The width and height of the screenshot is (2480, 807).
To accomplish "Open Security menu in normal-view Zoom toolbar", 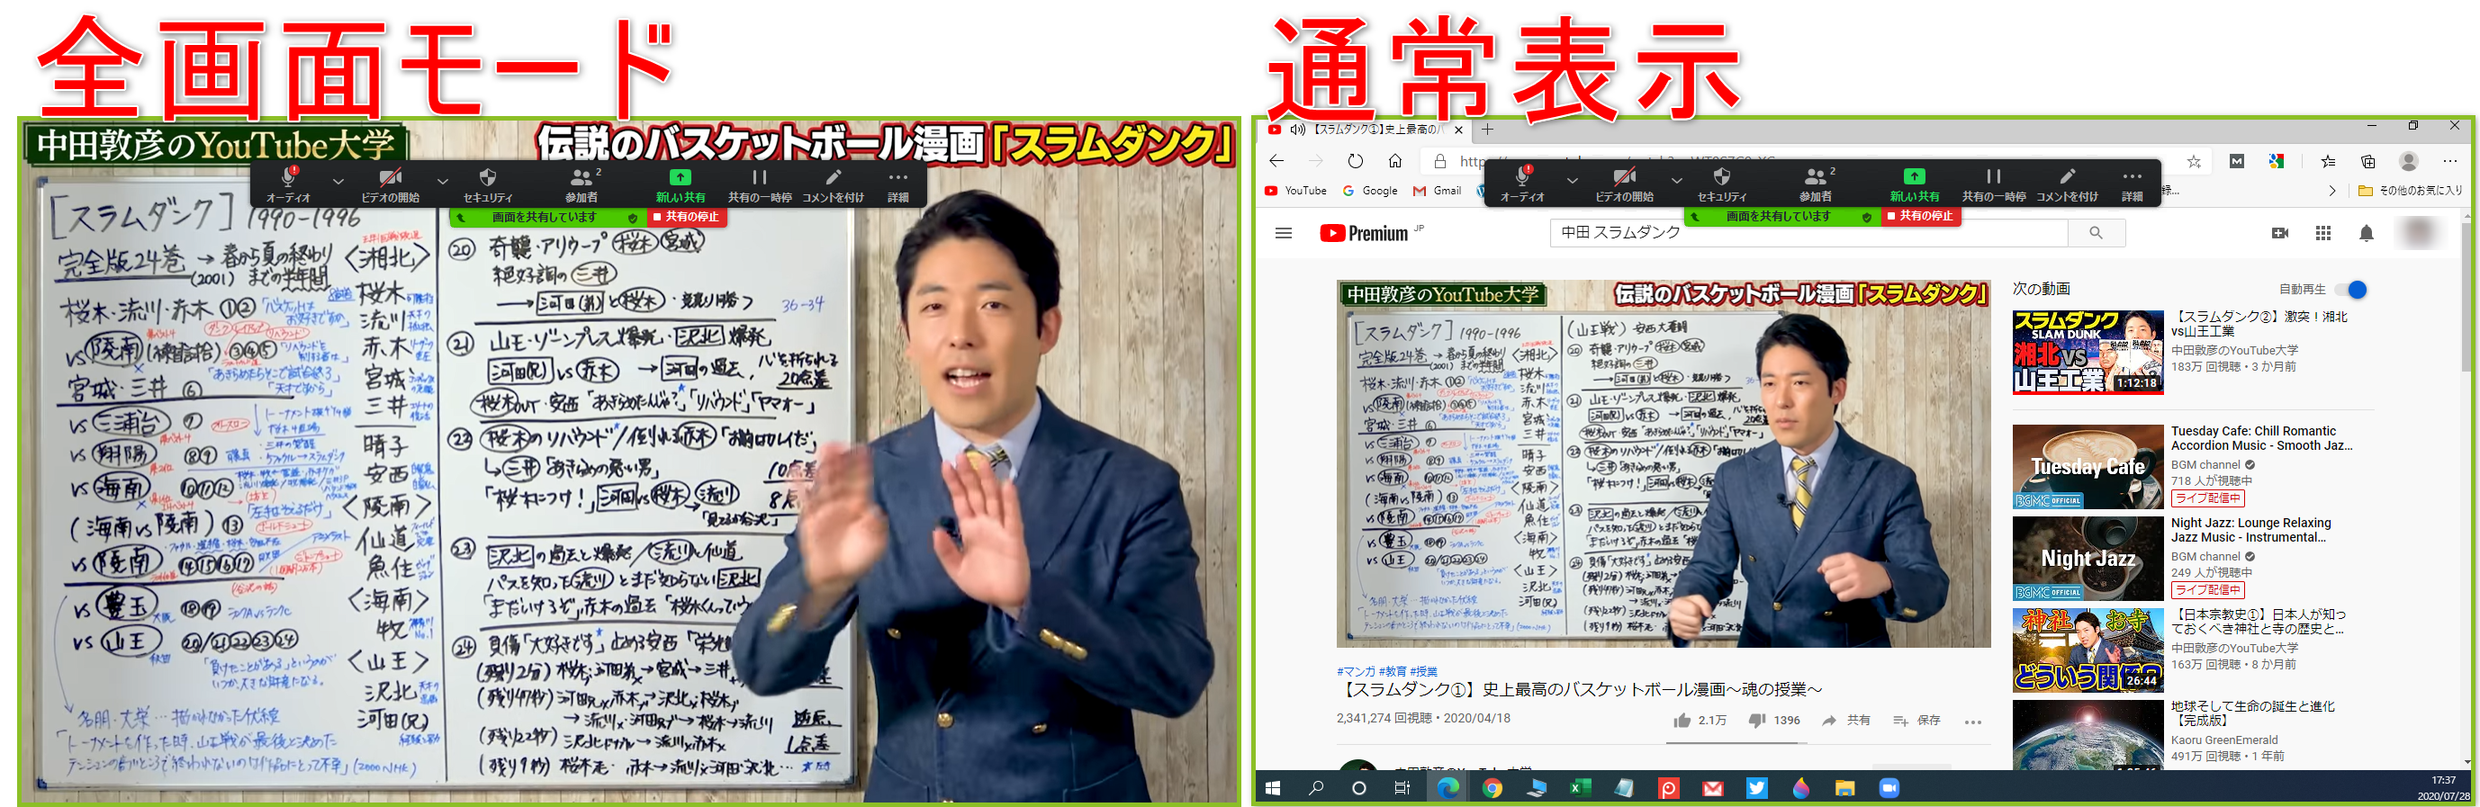I will pyautogui.click(x=1722, y=183).
